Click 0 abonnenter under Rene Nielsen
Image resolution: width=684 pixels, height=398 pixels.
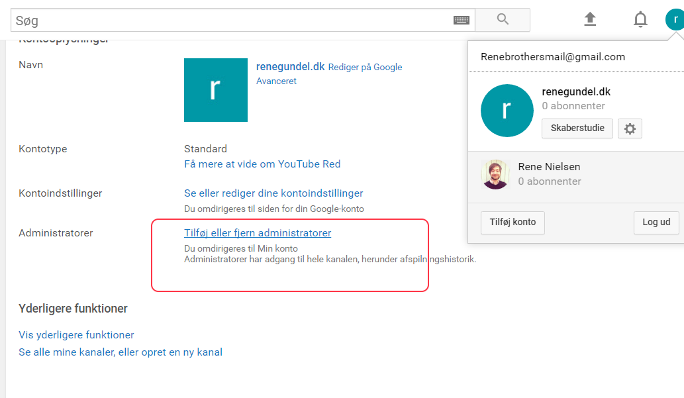click(x=550, y=181)
